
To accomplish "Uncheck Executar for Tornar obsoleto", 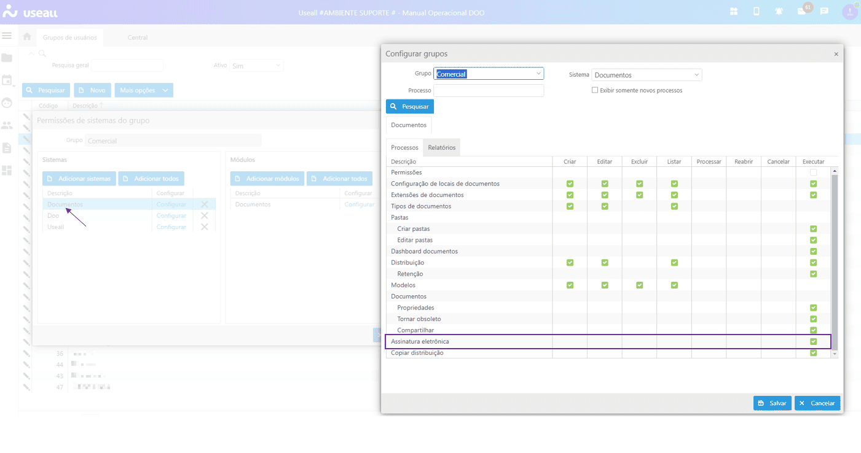I will coord(813,319).
